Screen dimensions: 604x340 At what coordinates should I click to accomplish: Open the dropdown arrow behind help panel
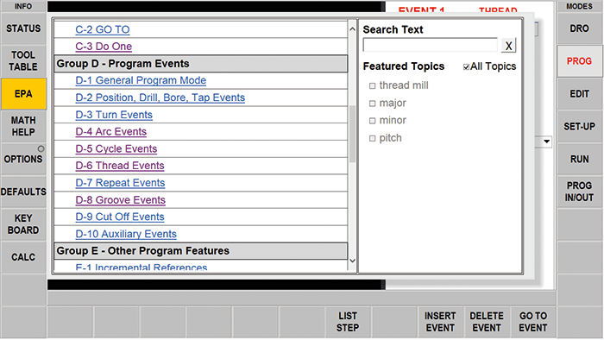[546, 142]
